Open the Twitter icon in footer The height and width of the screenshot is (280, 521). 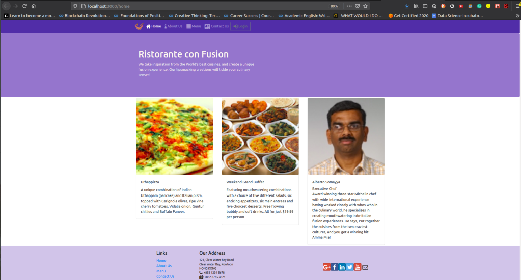(350, 267)
